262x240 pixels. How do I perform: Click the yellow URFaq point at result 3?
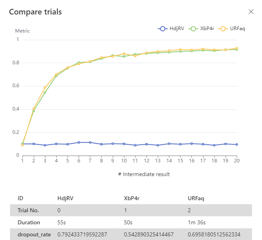45,88
